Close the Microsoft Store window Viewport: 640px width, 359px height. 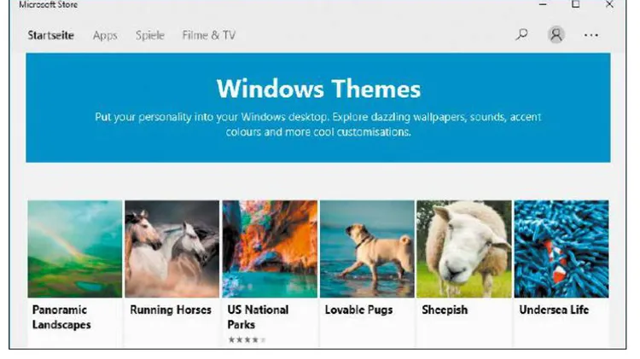609,4
